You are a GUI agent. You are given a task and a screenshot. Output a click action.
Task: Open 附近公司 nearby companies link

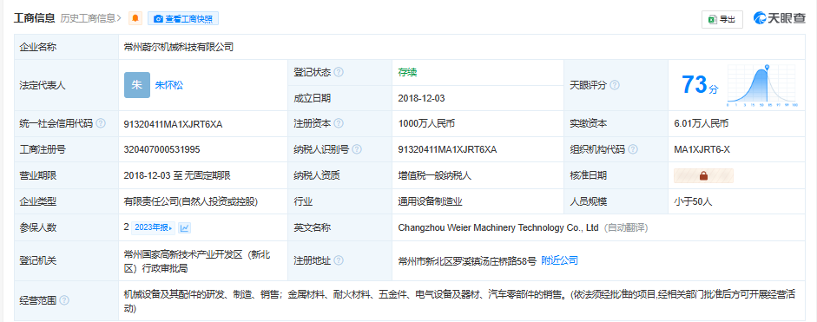(560, 260)
